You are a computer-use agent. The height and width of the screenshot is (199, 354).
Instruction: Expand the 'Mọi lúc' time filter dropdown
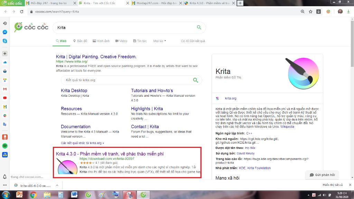click(x=160, y=41)
